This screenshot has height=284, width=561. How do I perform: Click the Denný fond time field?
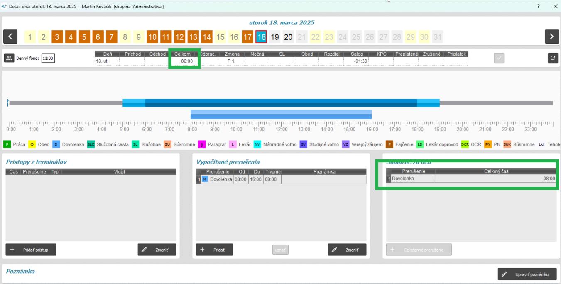(x=48, y=59)
